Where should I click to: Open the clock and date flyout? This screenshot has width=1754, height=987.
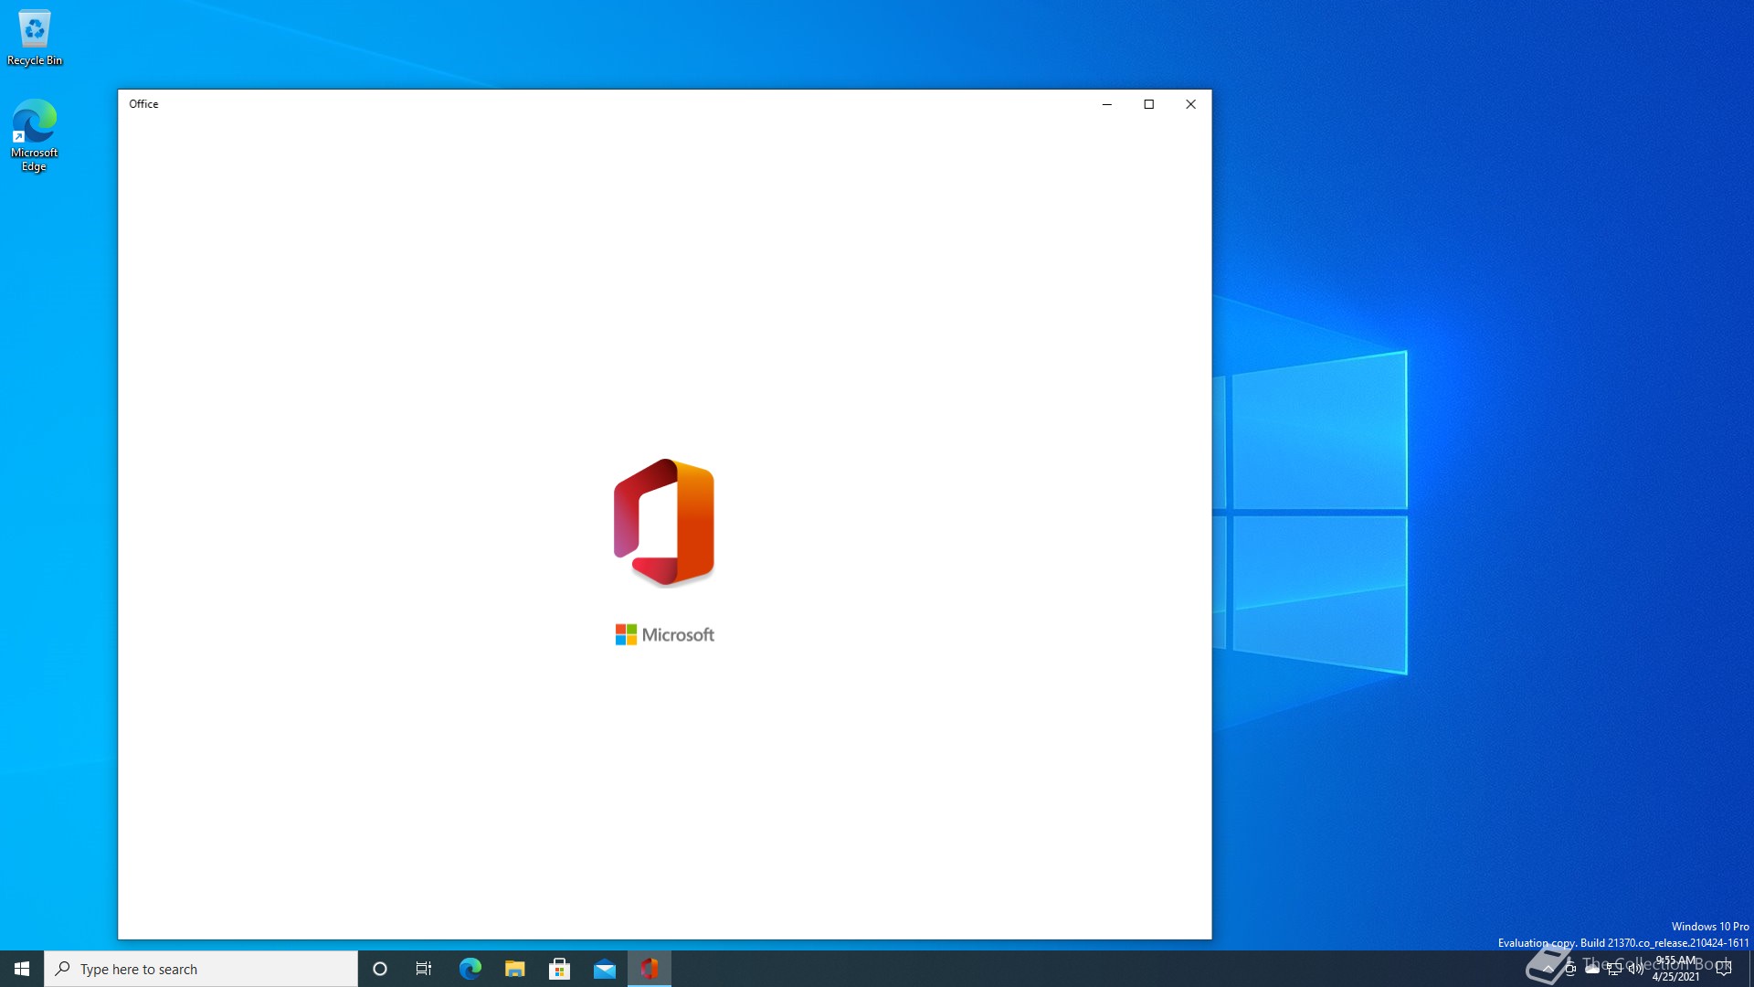(x=1675, y=969)
